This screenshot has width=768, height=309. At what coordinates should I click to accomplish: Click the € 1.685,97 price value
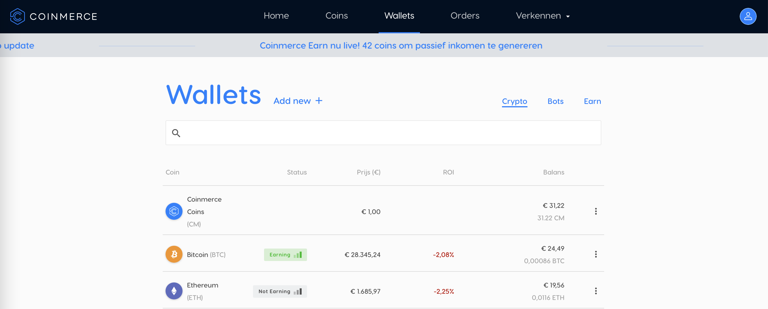point(365,291)
